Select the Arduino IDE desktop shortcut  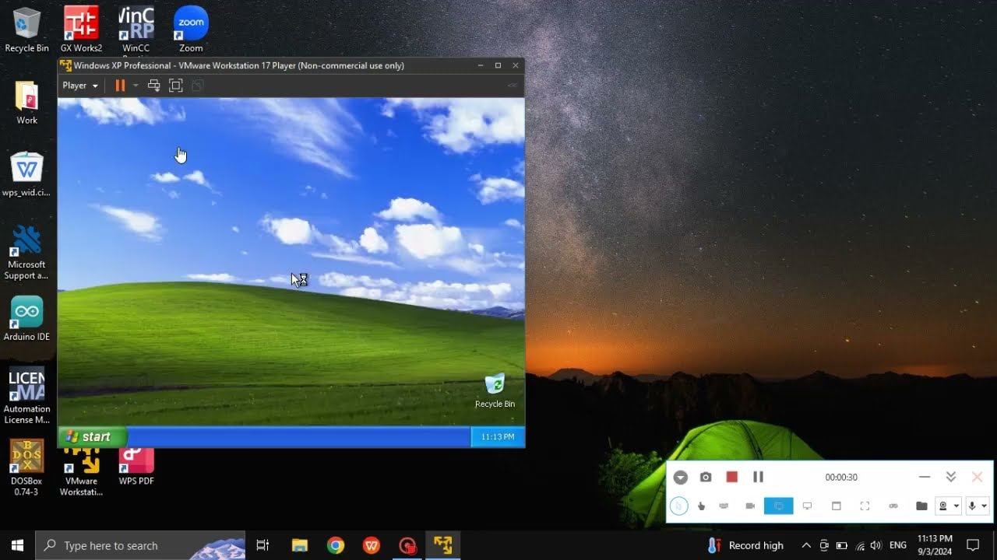click(27, 319)
